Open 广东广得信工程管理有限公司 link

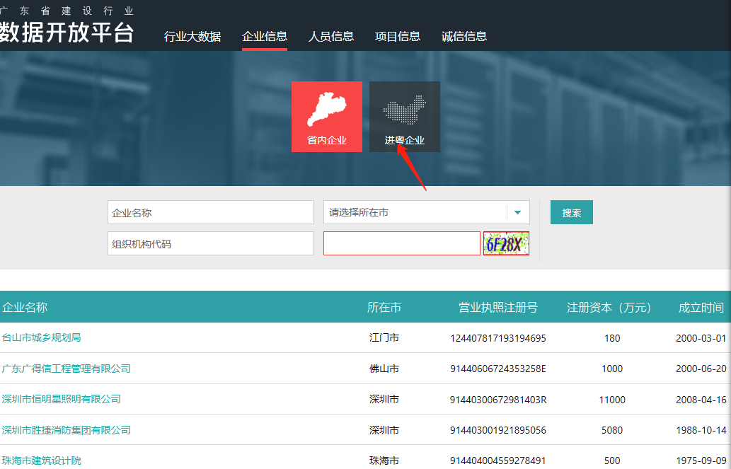coord(67,369)
